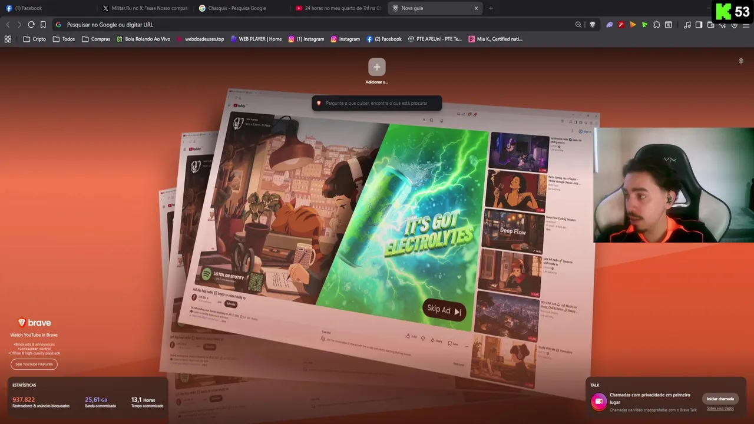Open PTE APEUni bookmark

pyautogui.click(x=435, y=39)
